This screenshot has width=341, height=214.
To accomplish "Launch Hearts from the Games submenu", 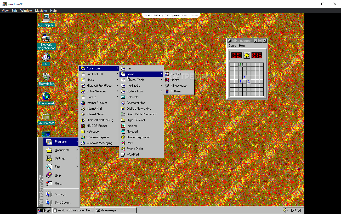I will 179,80.
